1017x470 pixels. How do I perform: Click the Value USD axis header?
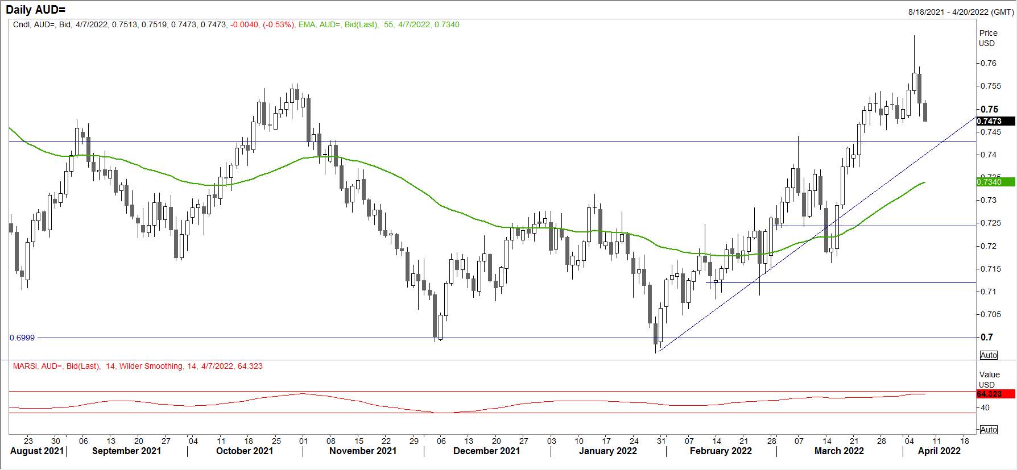coord(989,380)
